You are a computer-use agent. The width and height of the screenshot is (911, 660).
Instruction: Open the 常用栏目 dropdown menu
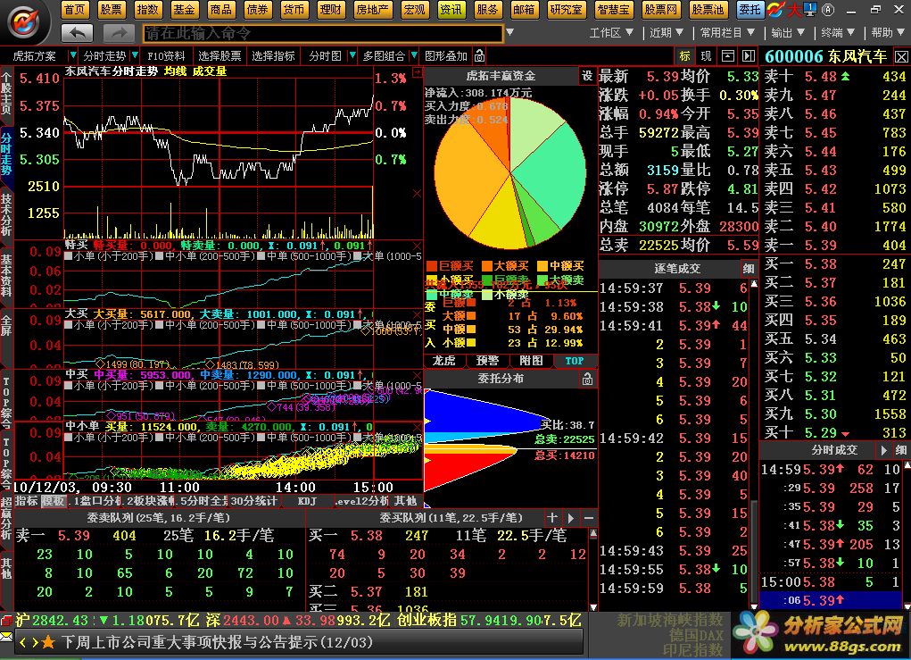pos(727,32)
